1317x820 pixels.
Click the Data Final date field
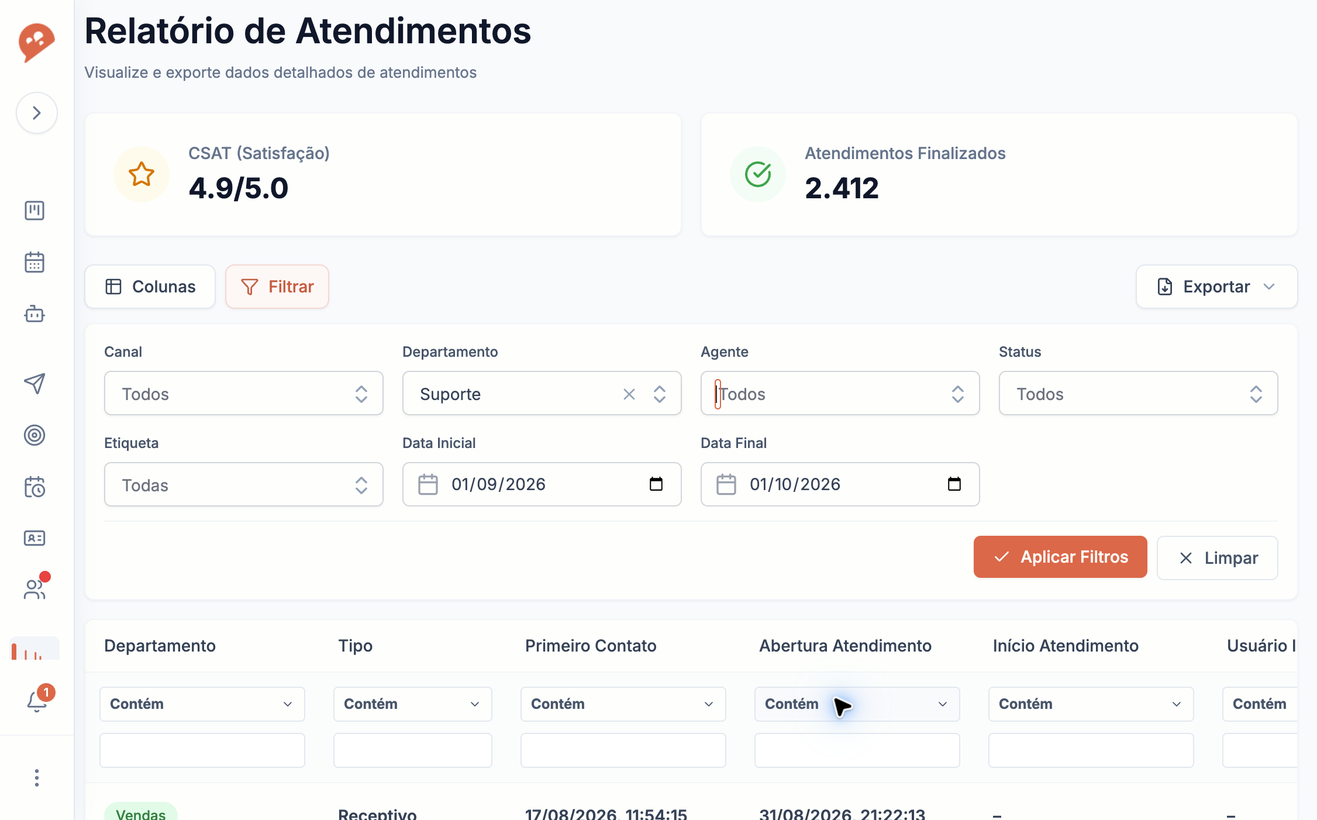pos(840,485)
